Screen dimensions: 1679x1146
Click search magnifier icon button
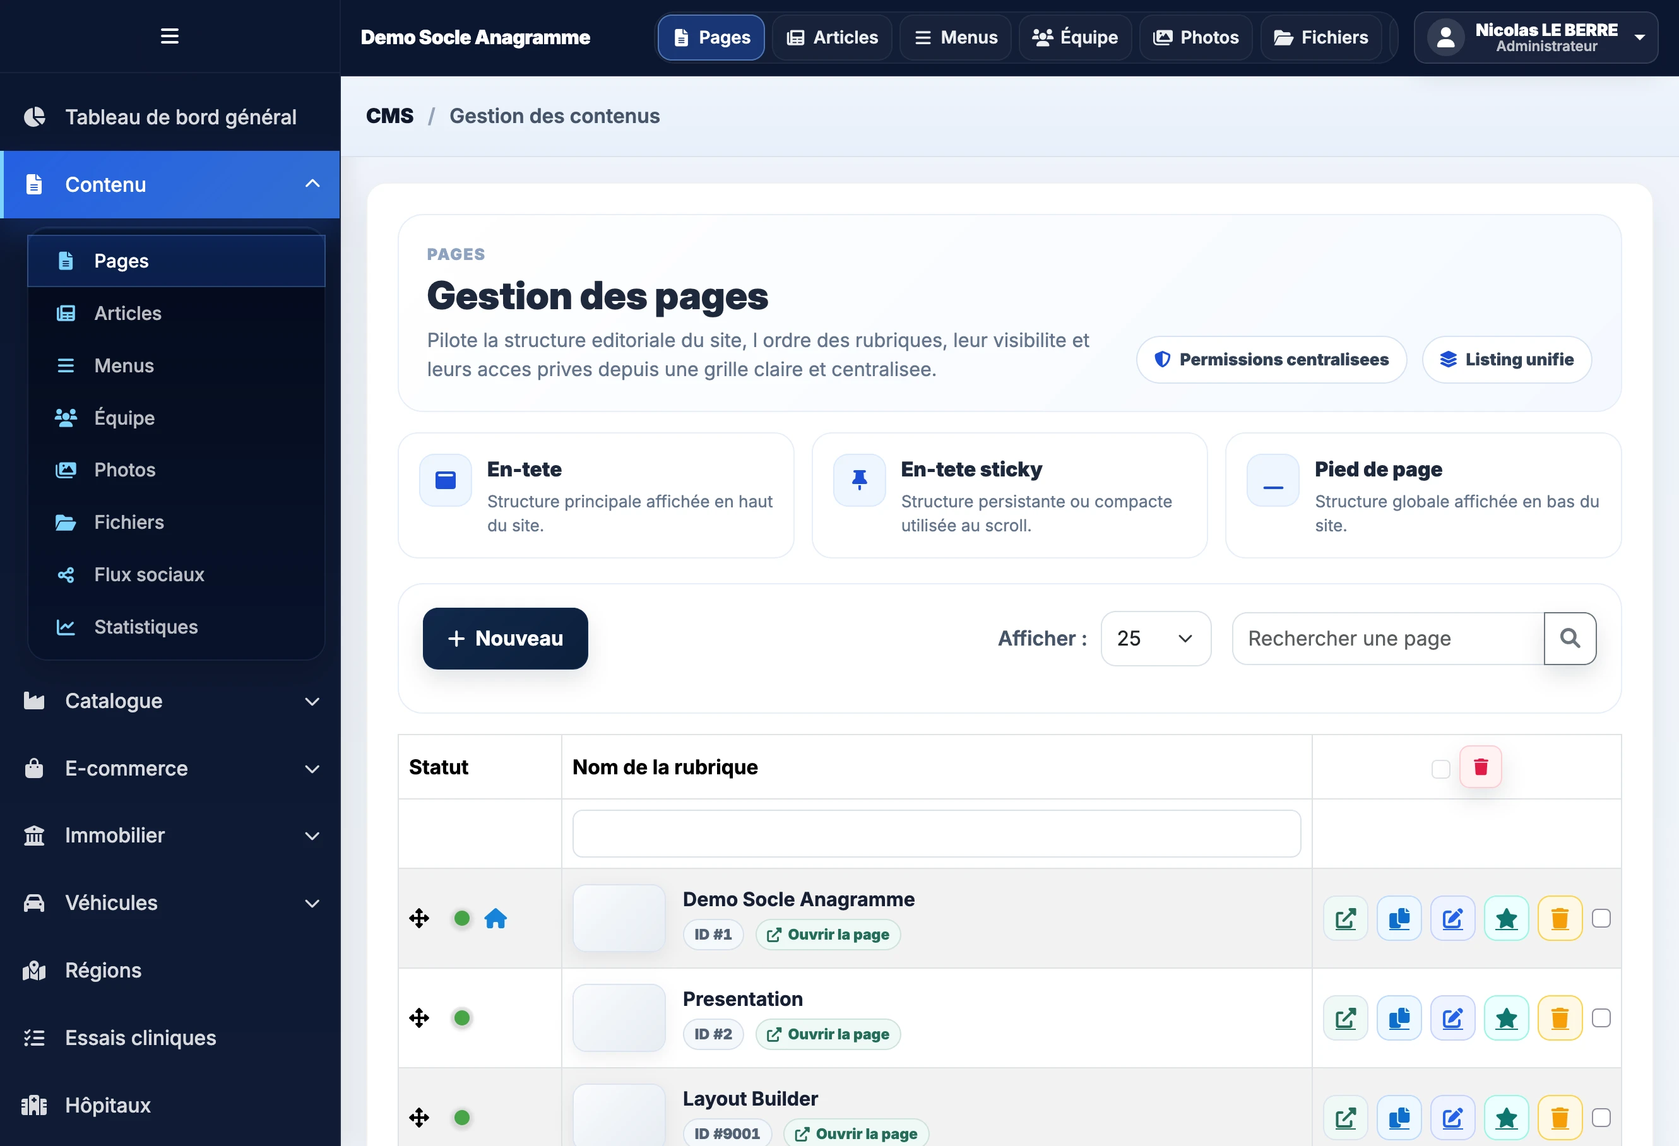click(1570, 639)
